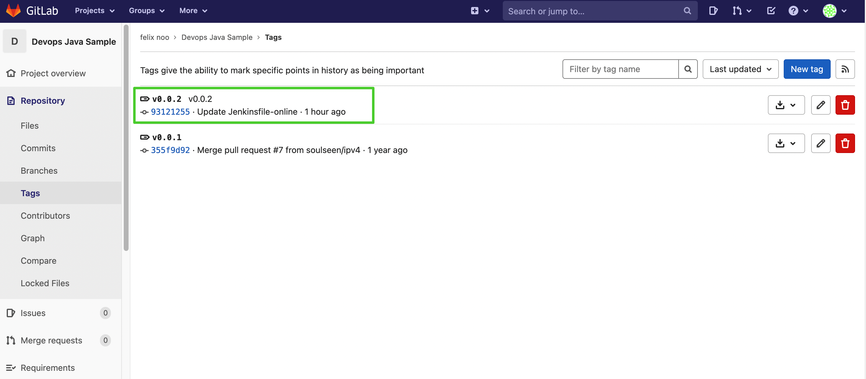Open the To-Do list icon
Screen dimensions: 866x379
click(771, 11)
